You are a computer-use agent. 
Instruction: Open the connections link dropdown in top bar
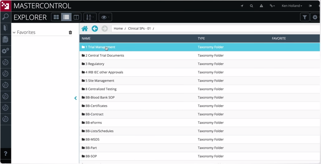(x=272, y=6)
